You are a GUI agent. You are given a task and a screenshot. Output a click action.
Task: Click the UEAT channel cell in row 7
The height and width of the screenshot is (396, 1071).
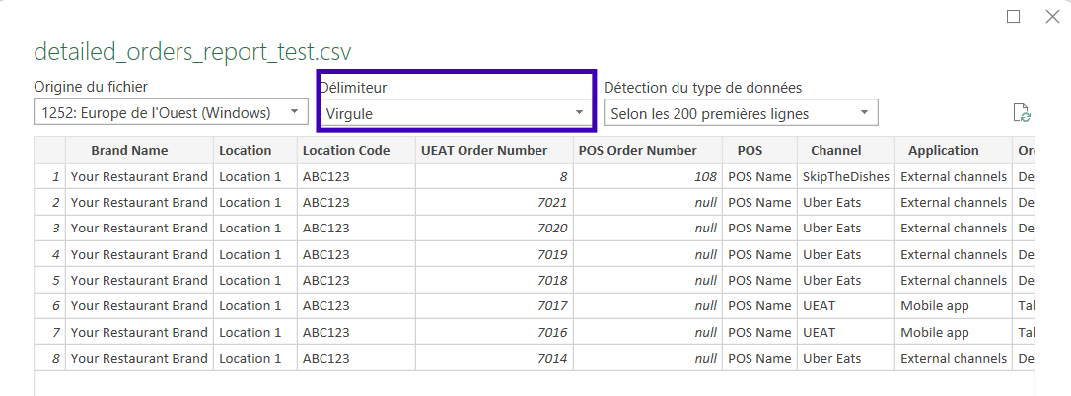845,333
